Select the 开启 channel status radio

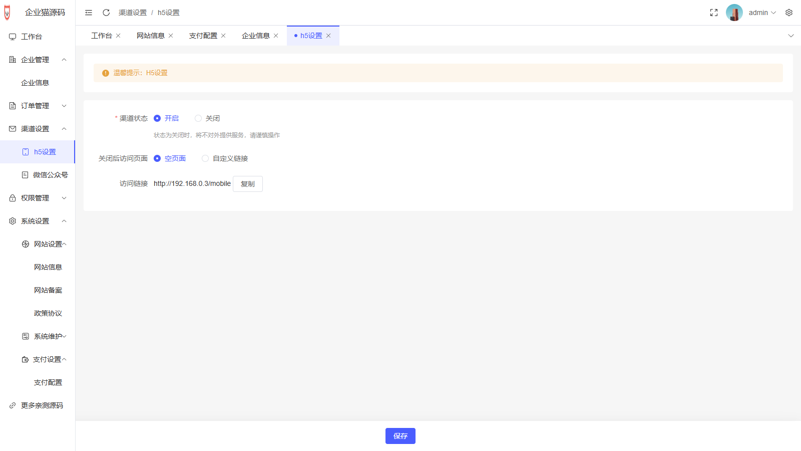157,118
